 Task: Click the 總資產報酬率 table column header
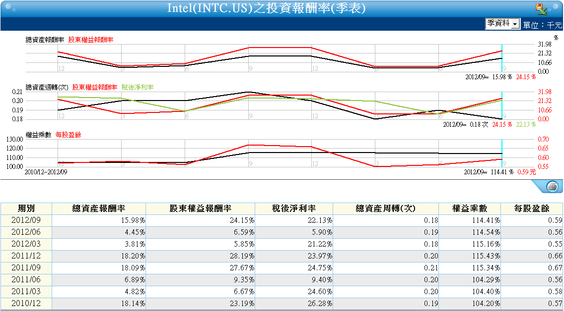tap(99, 208)
